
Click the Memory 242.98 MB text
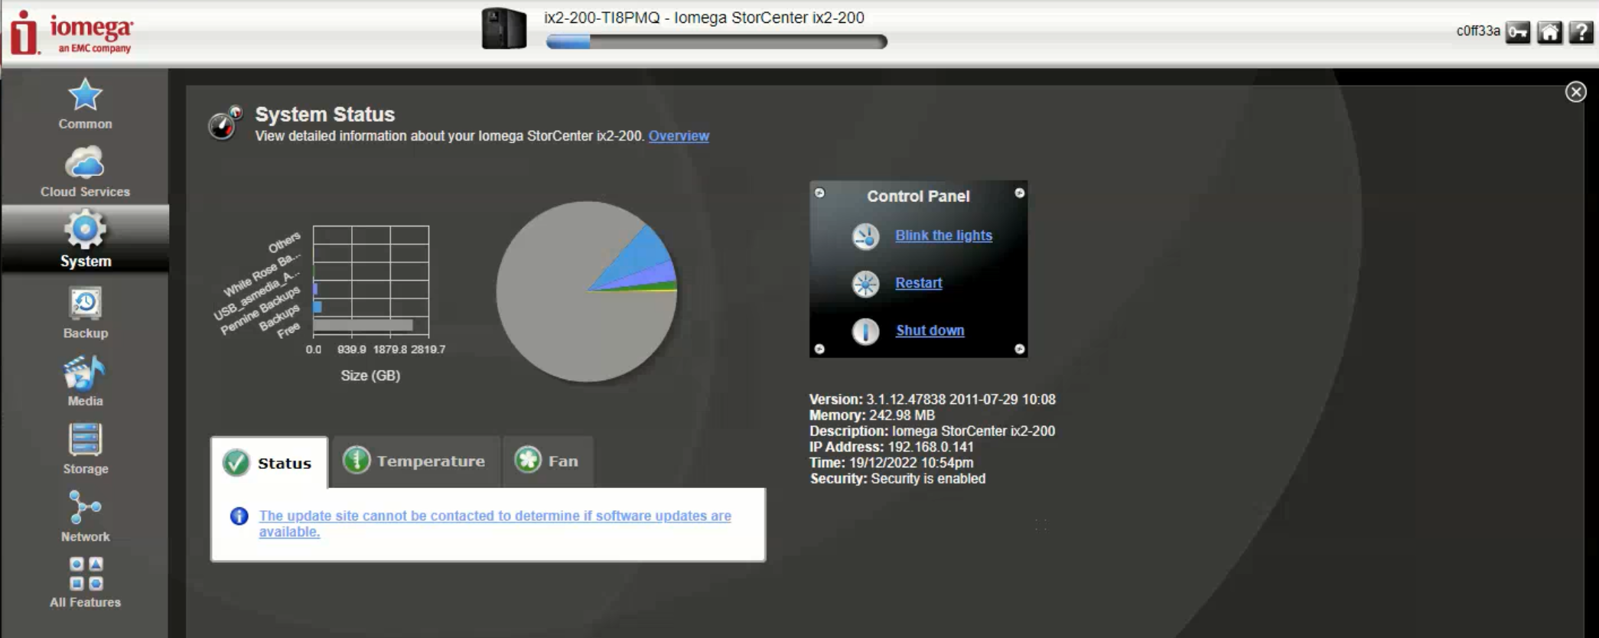872,415
